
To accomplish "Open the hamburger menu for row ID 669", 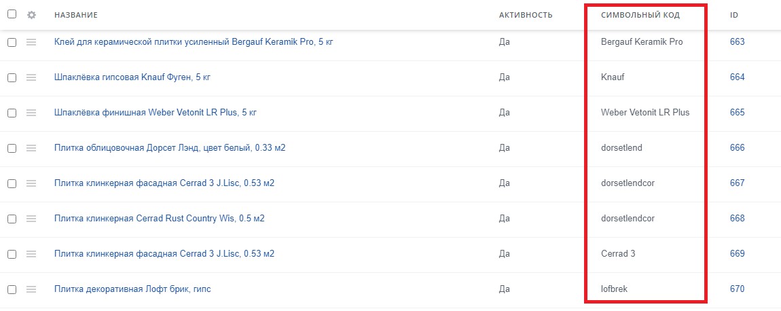I will [x=31, y=254].
